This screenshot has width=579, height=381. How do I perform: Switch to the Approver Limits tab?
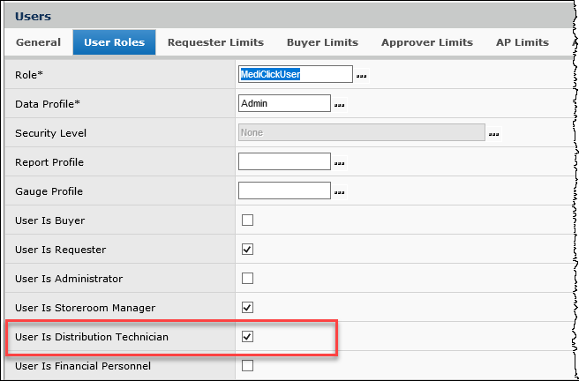click(426, 42)
